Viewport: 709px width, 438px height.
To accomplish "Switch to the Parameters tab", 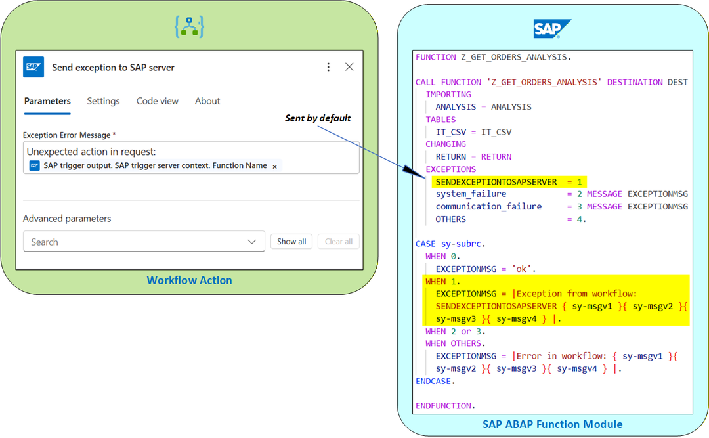I will (47, 101).
